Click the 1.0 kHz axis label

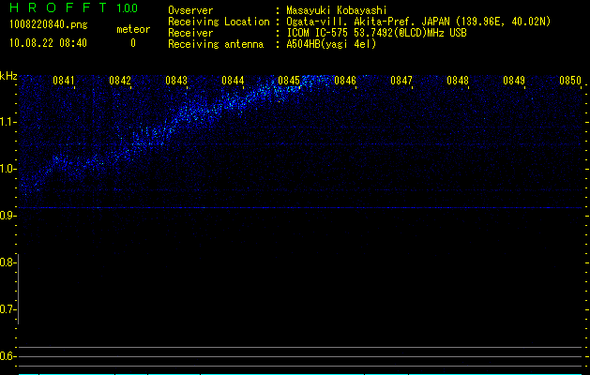click(x=8, y=169)
